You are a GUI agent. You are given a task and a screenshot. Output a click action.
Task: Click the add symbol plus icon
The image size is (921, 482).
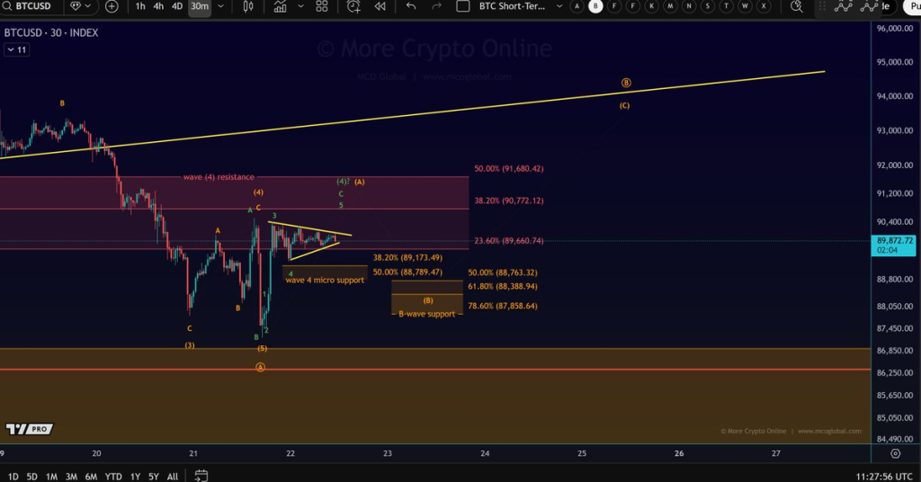pos(112,6)
